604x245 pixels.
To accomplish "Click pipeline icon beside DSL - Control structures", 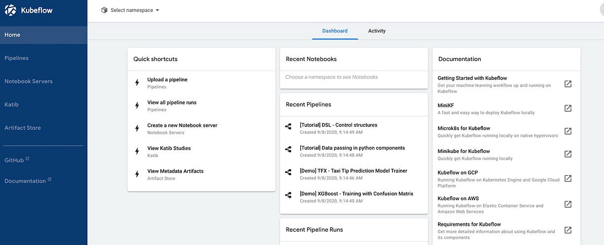I will pos(288,126).
